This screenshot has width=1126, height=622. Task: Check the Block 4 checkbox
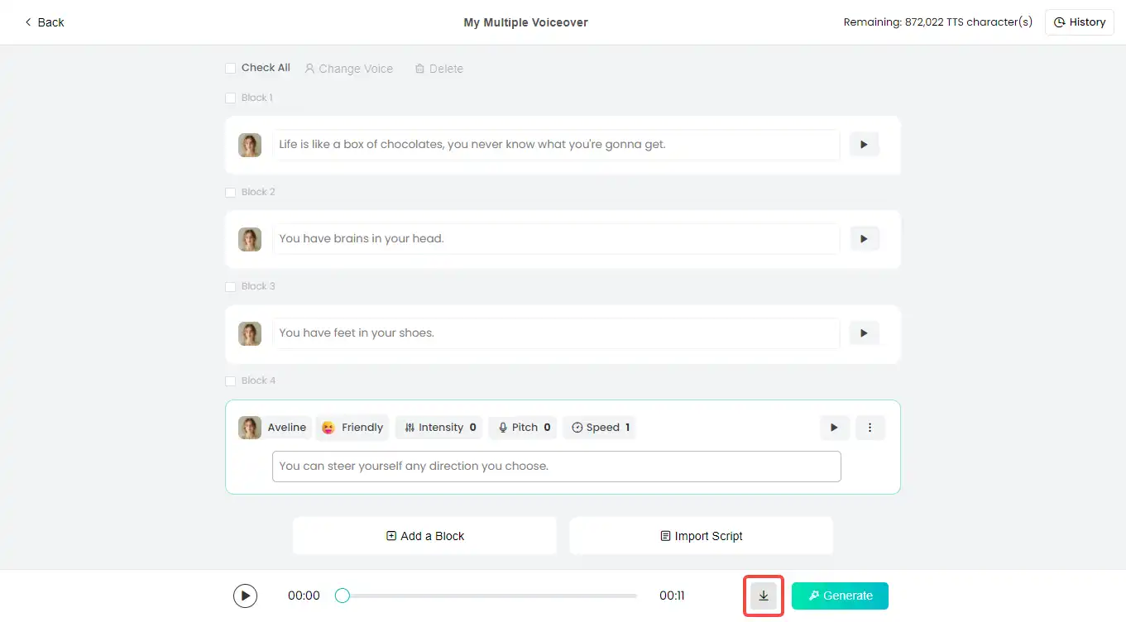coord(231,381)
